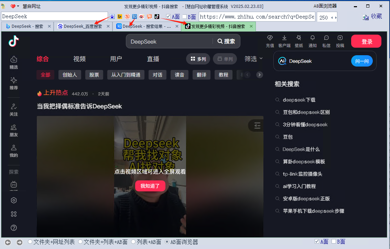Image resolution: width=390 pixels, height=249 pixels.
Task: Click the blue 问一问 button
Action: click(362, 61)
